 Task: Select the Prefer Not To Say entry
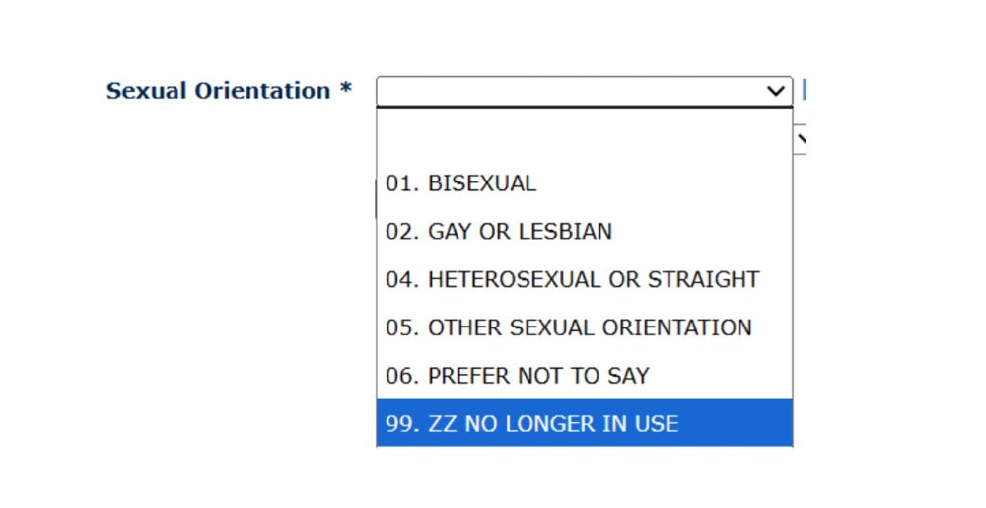coord(518,376)
